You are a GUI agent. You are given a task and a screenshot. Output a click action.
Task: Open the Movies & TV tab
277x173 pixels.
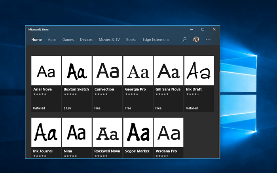click(109, 39)
